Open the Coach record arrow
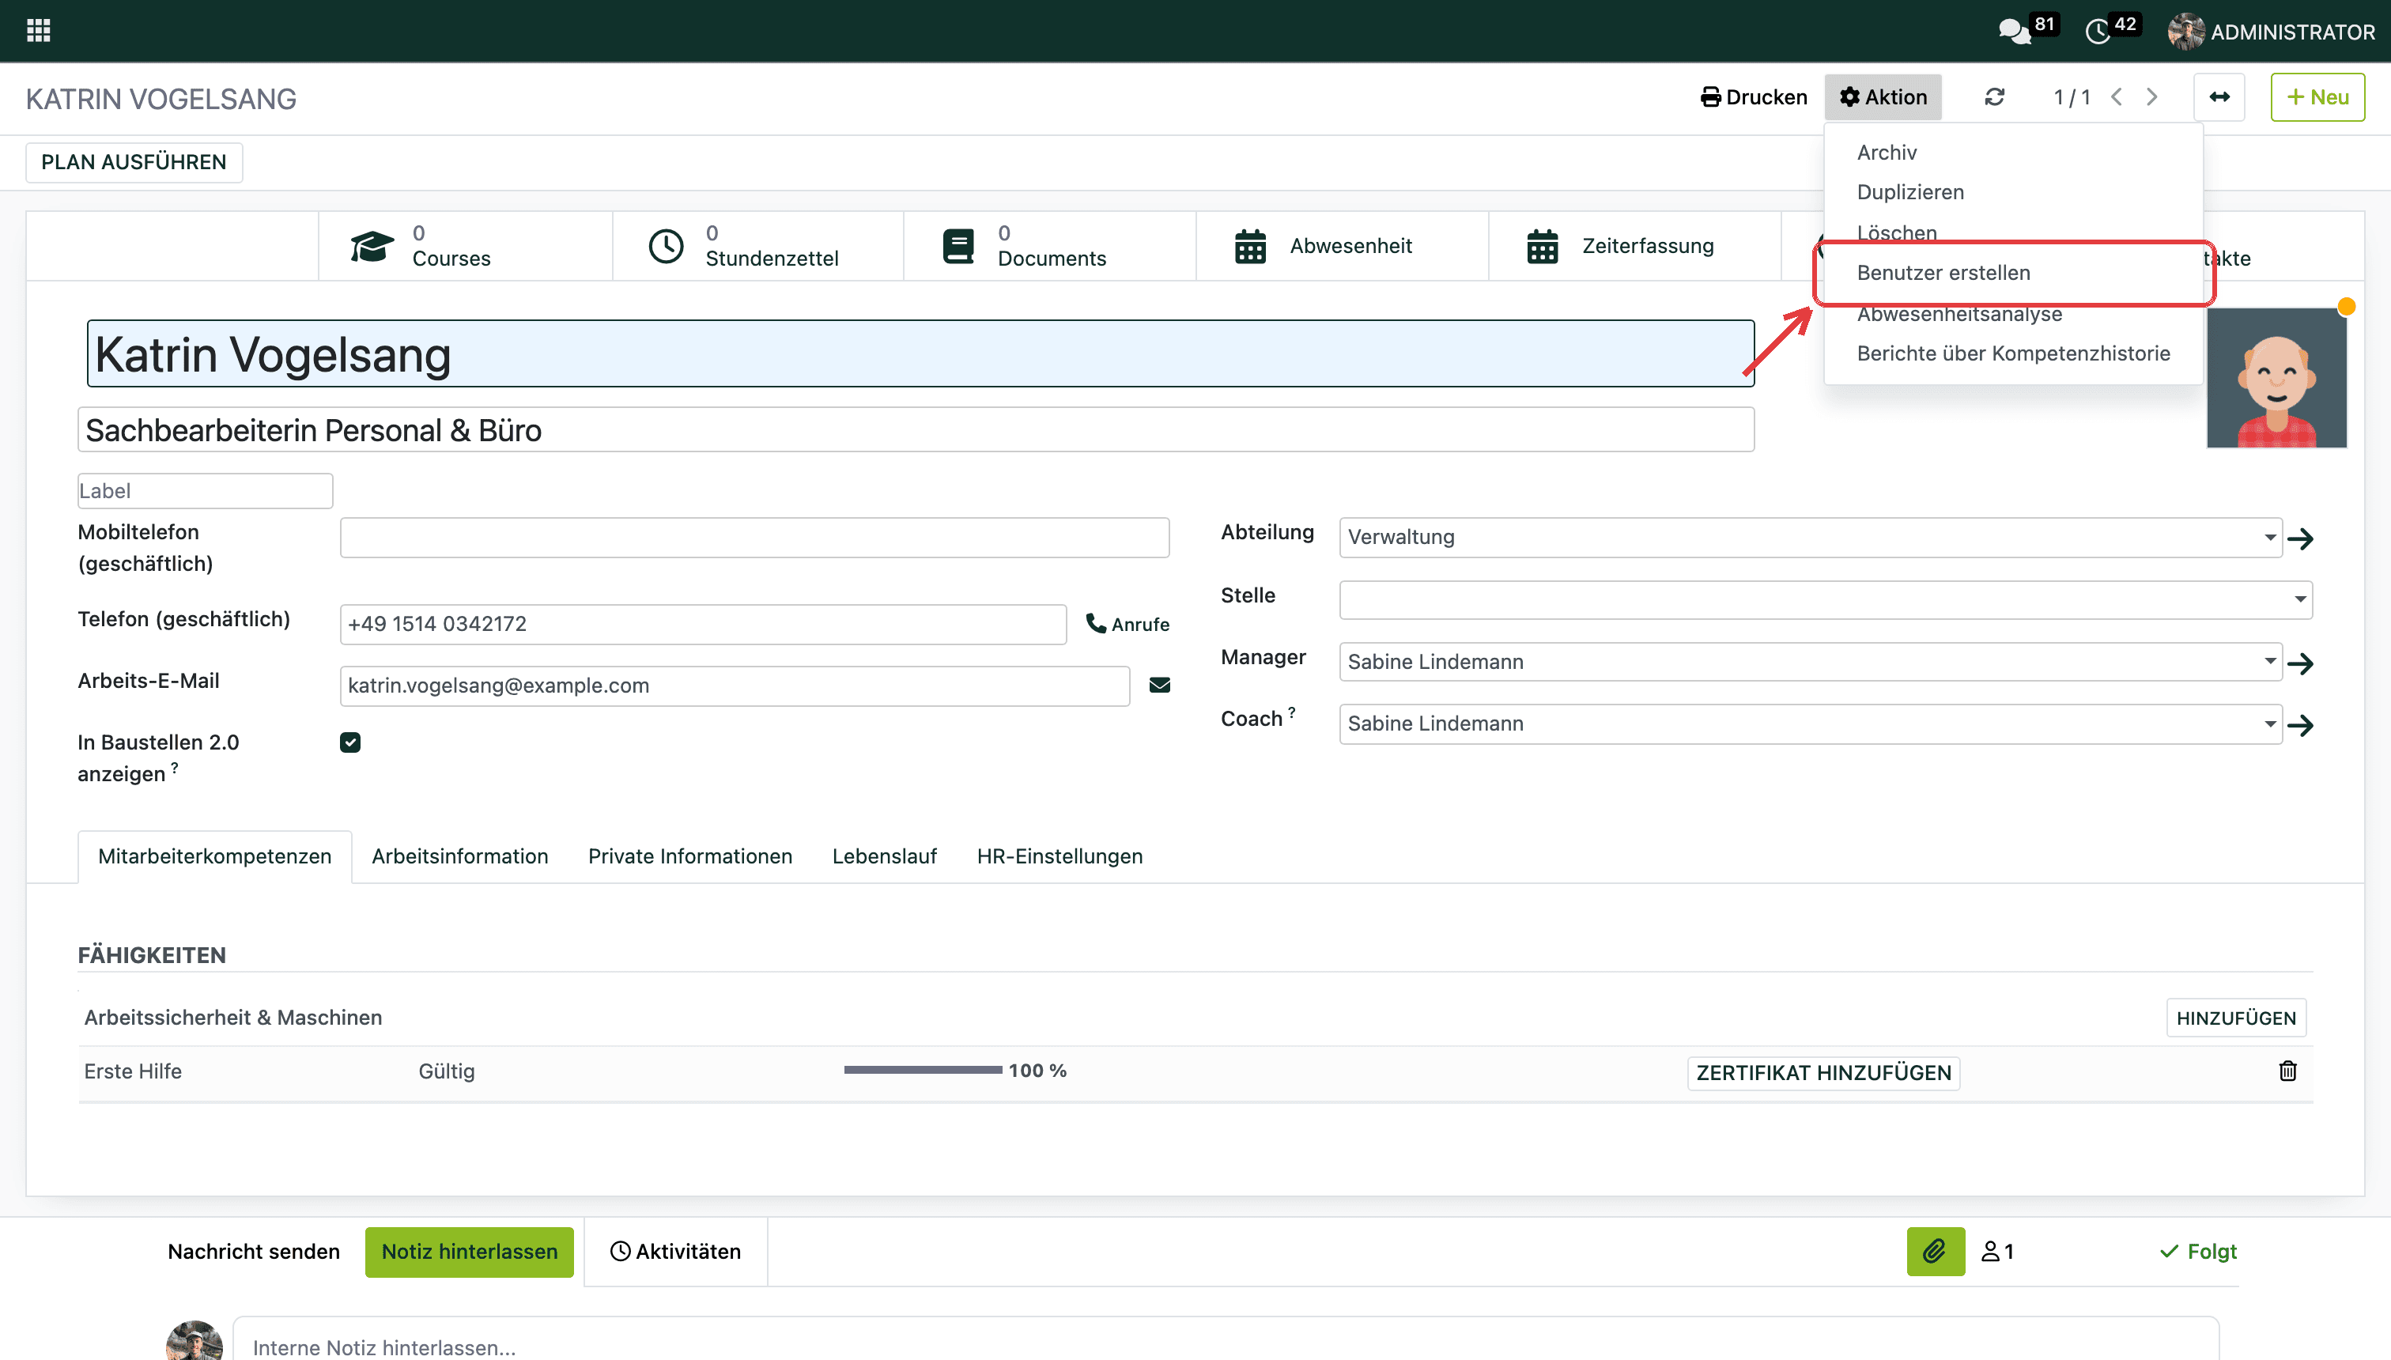 click(2300, 725)
